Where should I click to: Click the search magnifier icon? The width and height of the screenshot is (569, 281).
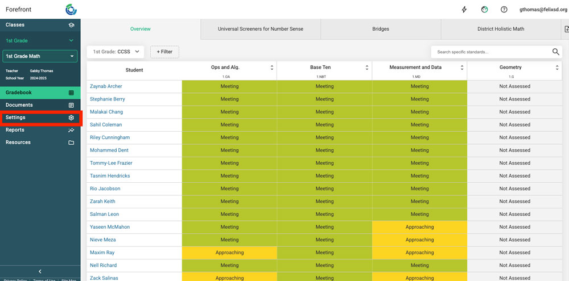[556, 52]
